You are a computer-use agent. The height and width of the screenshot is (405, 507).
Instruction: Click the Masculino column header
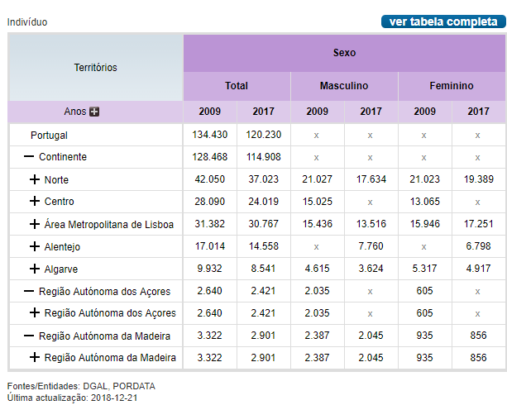point(344,86)
